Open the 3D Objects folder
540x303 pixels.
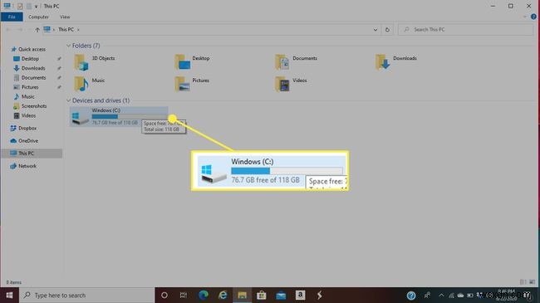[95, 62]
